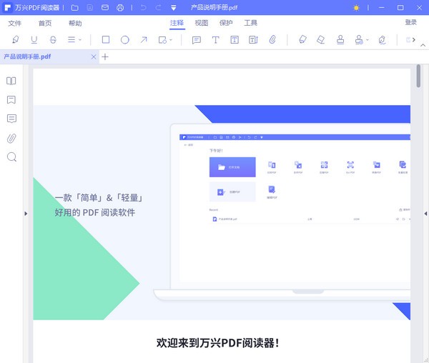The height and width of the screenshot is (363, 429).
Task: Open the attachments panel in sidebar
Action: point(11,138)
